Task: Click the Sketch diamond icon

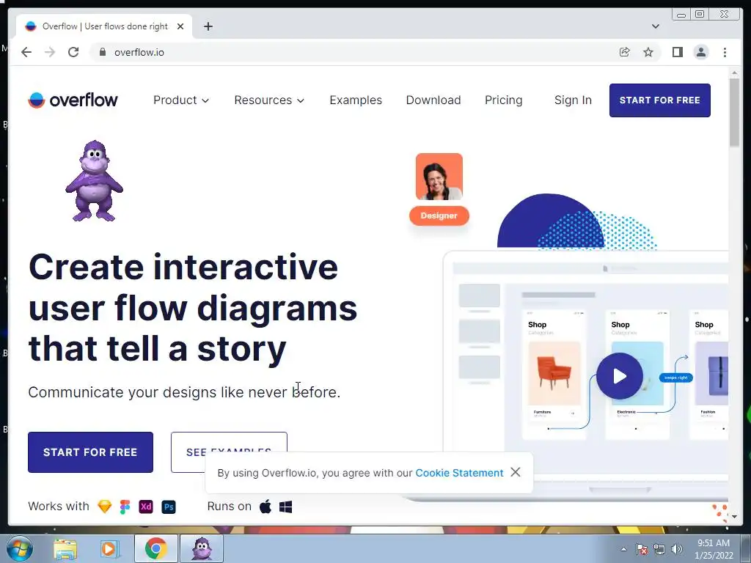Action: coord(104,507)
